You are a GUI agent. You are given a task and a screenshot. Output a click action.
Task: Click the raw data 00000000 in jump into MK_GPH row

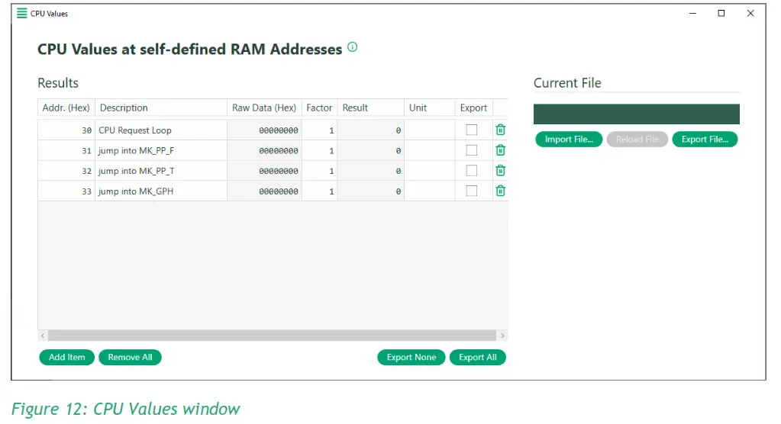point(279,191)
